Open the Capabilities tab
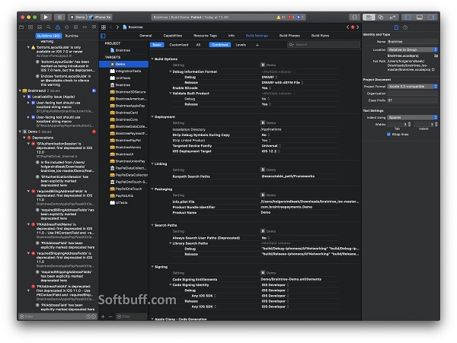The image size is (457, 343). (x=173, y=36)
